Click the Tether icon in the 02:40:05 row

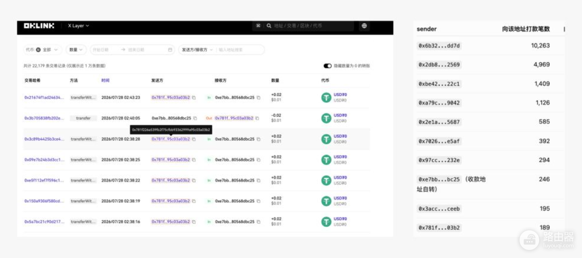(326, 118)
